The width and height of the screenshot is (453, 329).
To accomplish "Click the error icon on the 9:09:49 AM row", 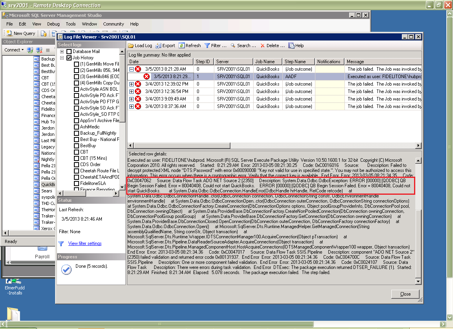I will click(138, 99).
